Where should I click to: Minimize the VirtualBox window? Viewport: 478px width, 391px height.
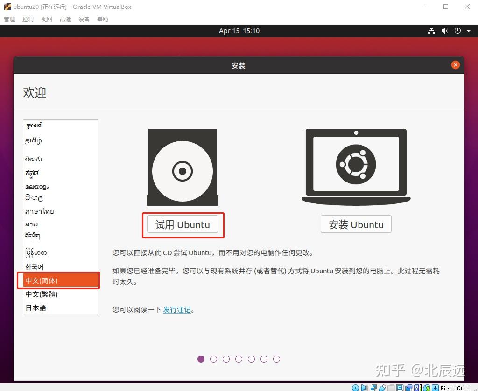(425, 7)
